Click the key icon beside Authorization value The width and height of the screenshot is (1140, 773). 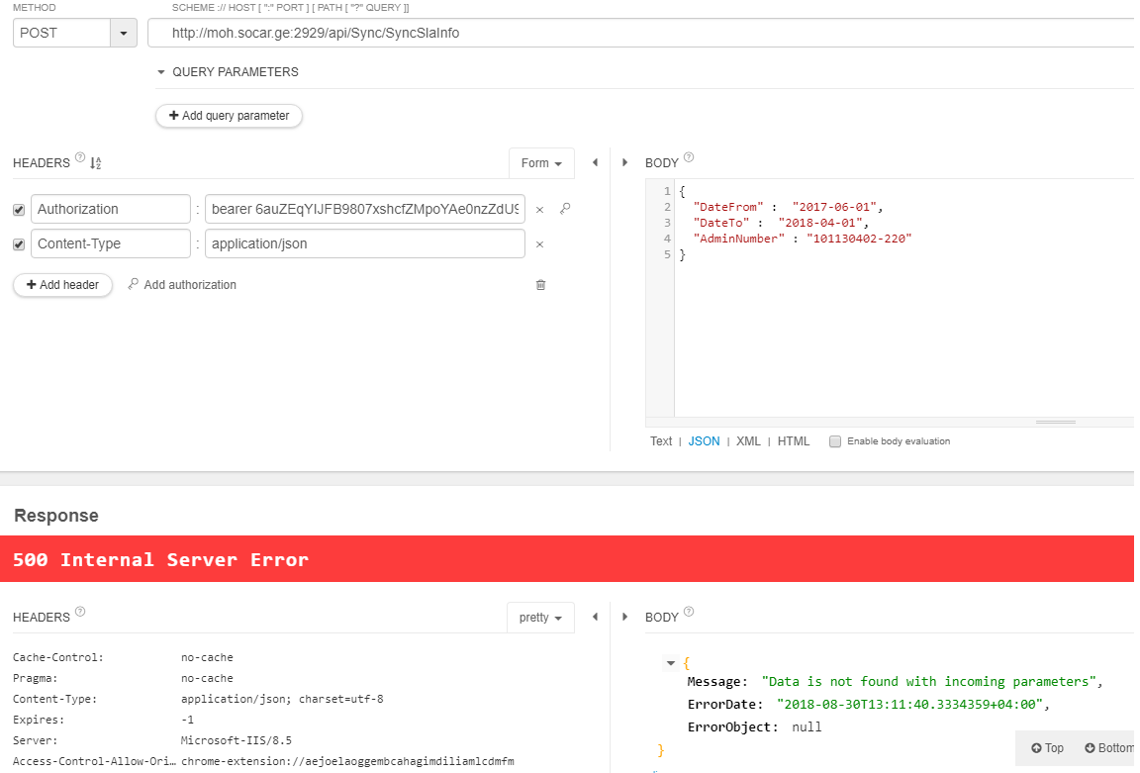pyautogui.click(x=565, y=209)
